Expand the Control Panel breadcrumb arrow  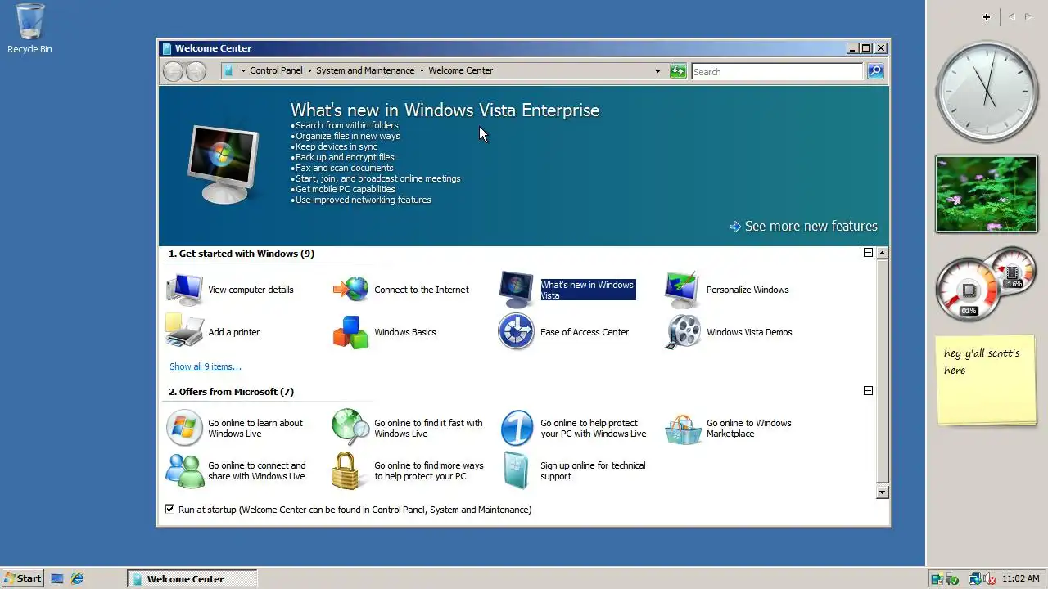309,71
